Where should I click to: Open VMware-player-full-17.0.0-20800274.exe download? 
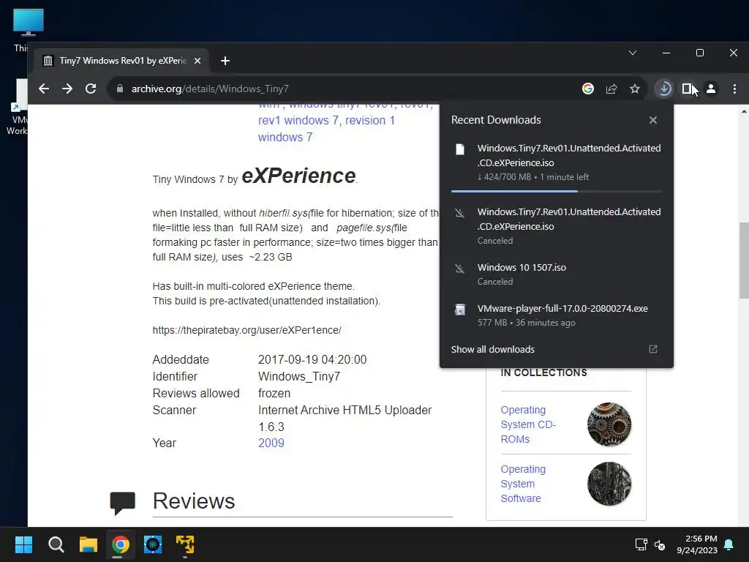pyautogui.click(x=557, y=315)
